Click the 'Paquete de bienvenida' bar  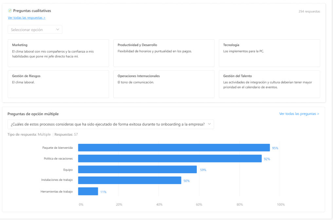coord(174,148)
